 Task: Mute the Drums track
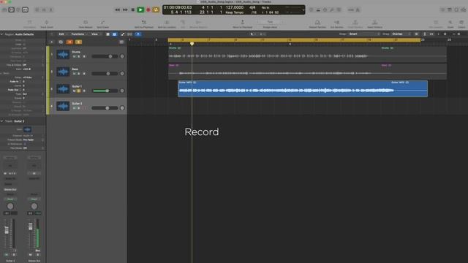75,56
